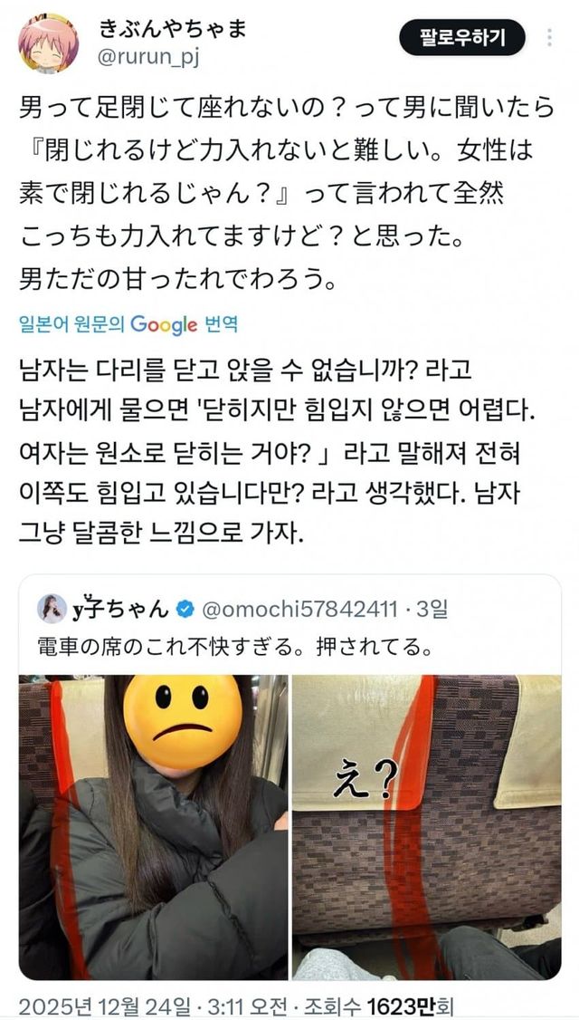Open きぶんやちゃま's profile avatar
Image resolution: width=579 pixels, height=1020 pixels.
(47, 43)
